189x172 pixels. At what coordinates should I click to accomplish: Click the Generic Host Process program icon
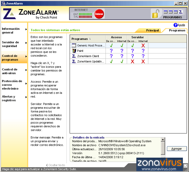pyautogui.click(x=74, y=45)
